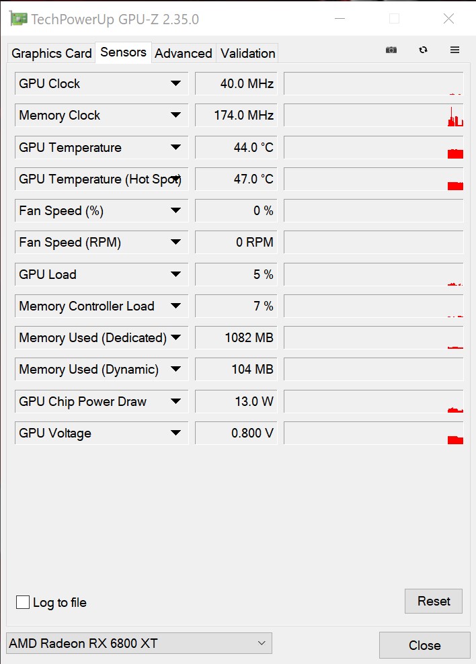Viewport: 476px width, 664px height.
Task: Open the Fan Speed (RPM) dropdown
Action: (175, 243)
